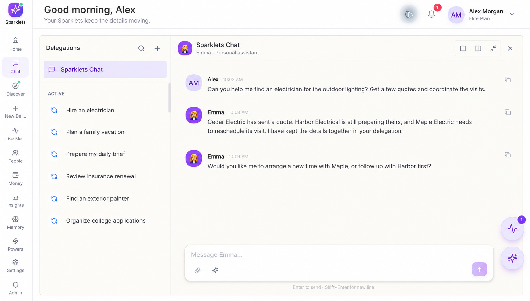Select the Sparklets Chat delegation item
530x301 pixels.
[x=105, y=69]
